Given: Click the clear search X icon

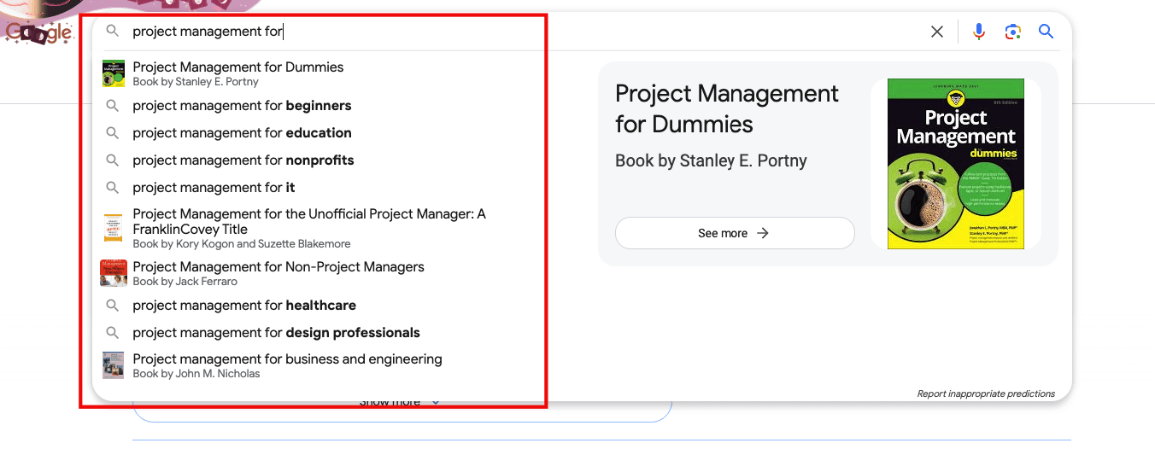Looking at the screenshot, I should click(937, 32).
